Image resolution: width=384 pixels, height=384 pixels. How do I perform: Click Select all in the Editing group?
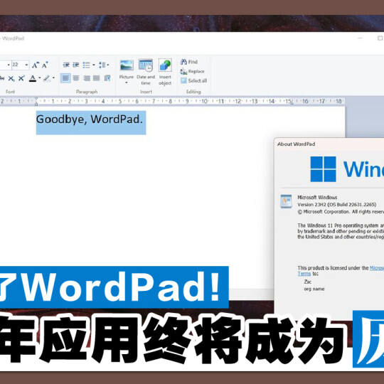point(193,80)
